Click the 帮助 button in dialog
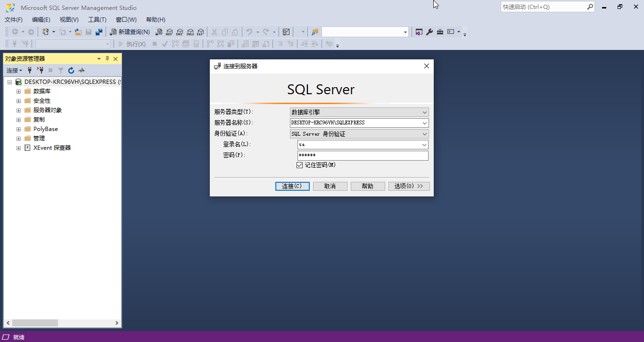Viewport: 644px width, 342px height. tap(368, 186)
